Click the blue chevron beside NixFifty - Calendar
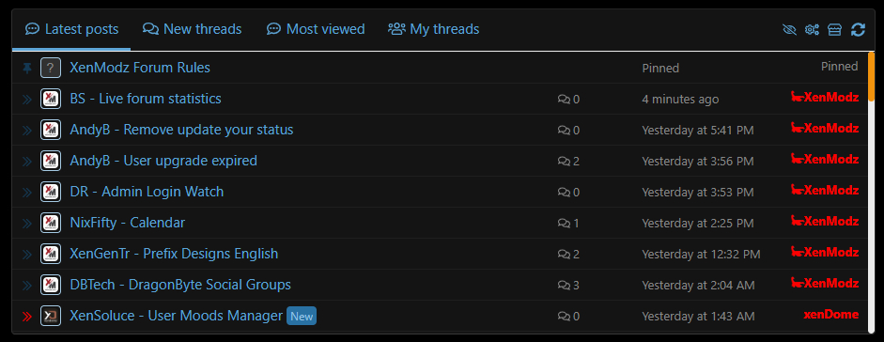The height and width of the screenshot is (342, 884). [x=27, y=224]
